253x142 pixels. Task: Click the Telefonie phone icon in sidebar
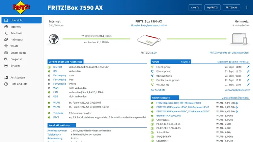point(6,33)
